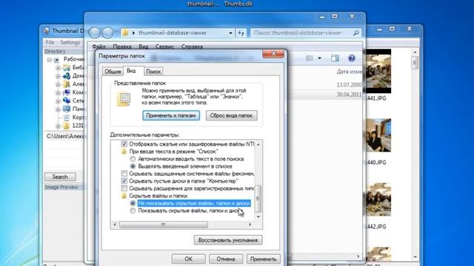Open the Файл menu in Explorer
The height and width of the screenshot is (266, 474).
coord(99,47)
